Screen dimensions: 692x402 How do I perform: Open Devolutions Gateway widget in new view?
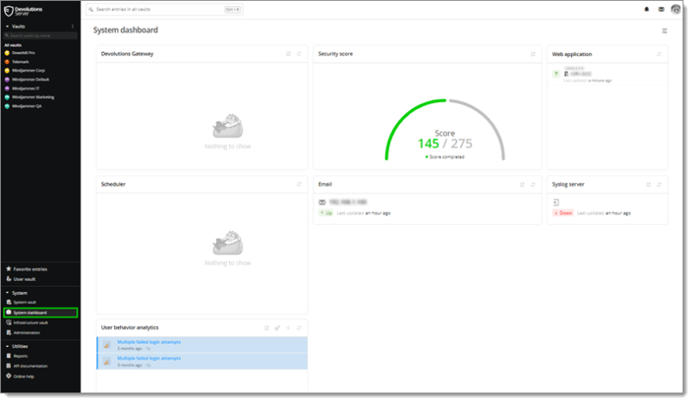point(288,54)
